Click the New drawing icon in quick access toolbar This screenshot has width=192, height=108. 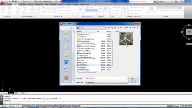tap(7, 1)
